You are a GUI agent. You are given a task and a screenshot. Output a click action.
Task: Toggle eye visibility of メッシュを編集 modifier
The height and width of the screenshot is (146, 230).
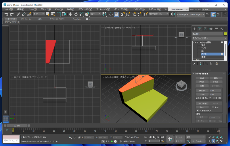pyautogui.click(x=195, y=42)
